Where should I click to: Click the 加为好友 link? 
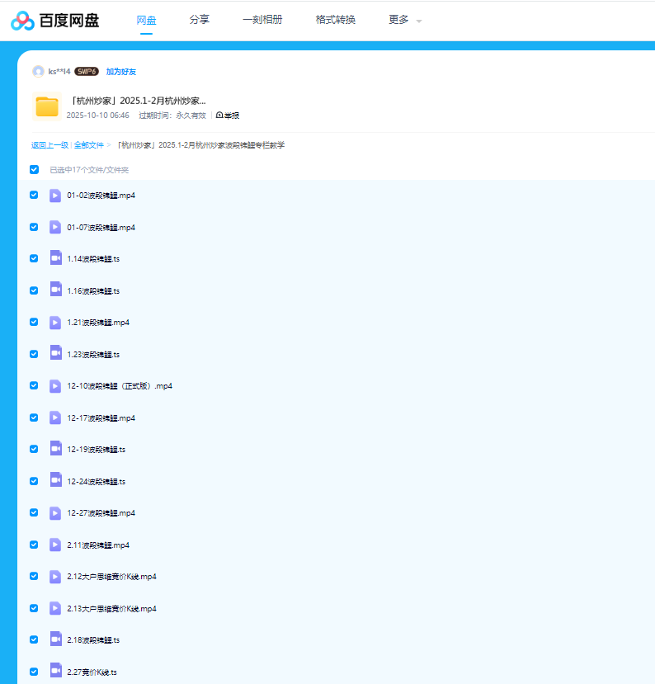click(x=120, y=72)
